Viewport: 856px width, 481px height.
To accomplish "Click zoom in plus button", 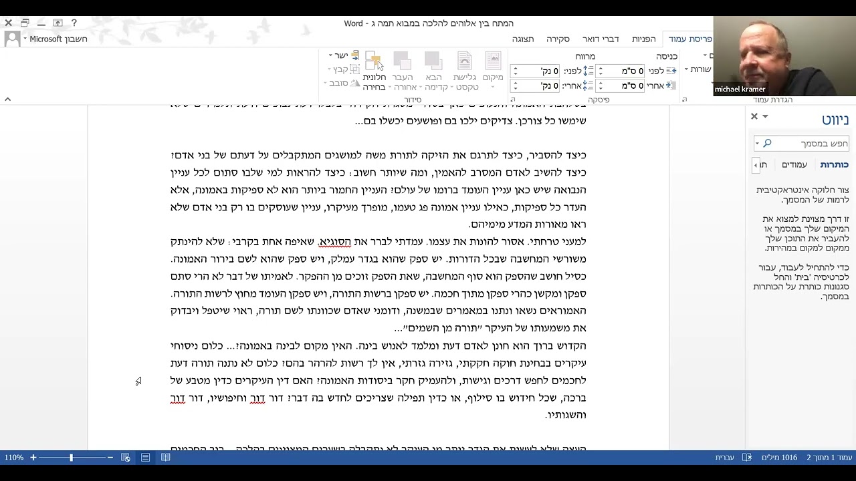I will click(33, 458).
